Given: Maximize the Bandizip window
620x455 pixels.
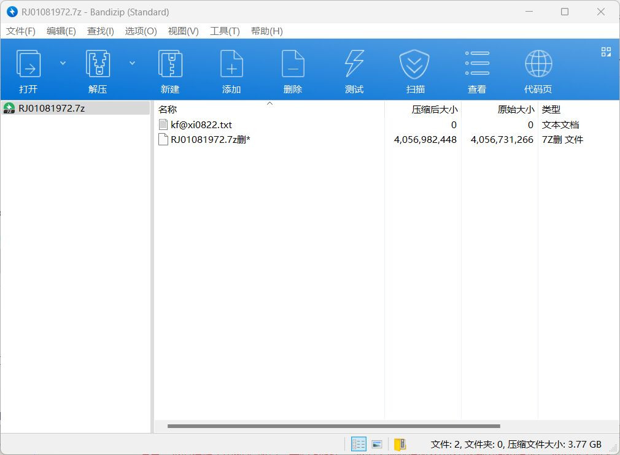Looking at the screenshot, I should [565, 12].
